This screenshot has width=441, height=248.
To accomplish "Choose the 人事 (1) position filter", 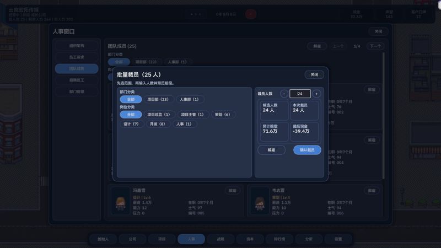I will click(184, 124).
